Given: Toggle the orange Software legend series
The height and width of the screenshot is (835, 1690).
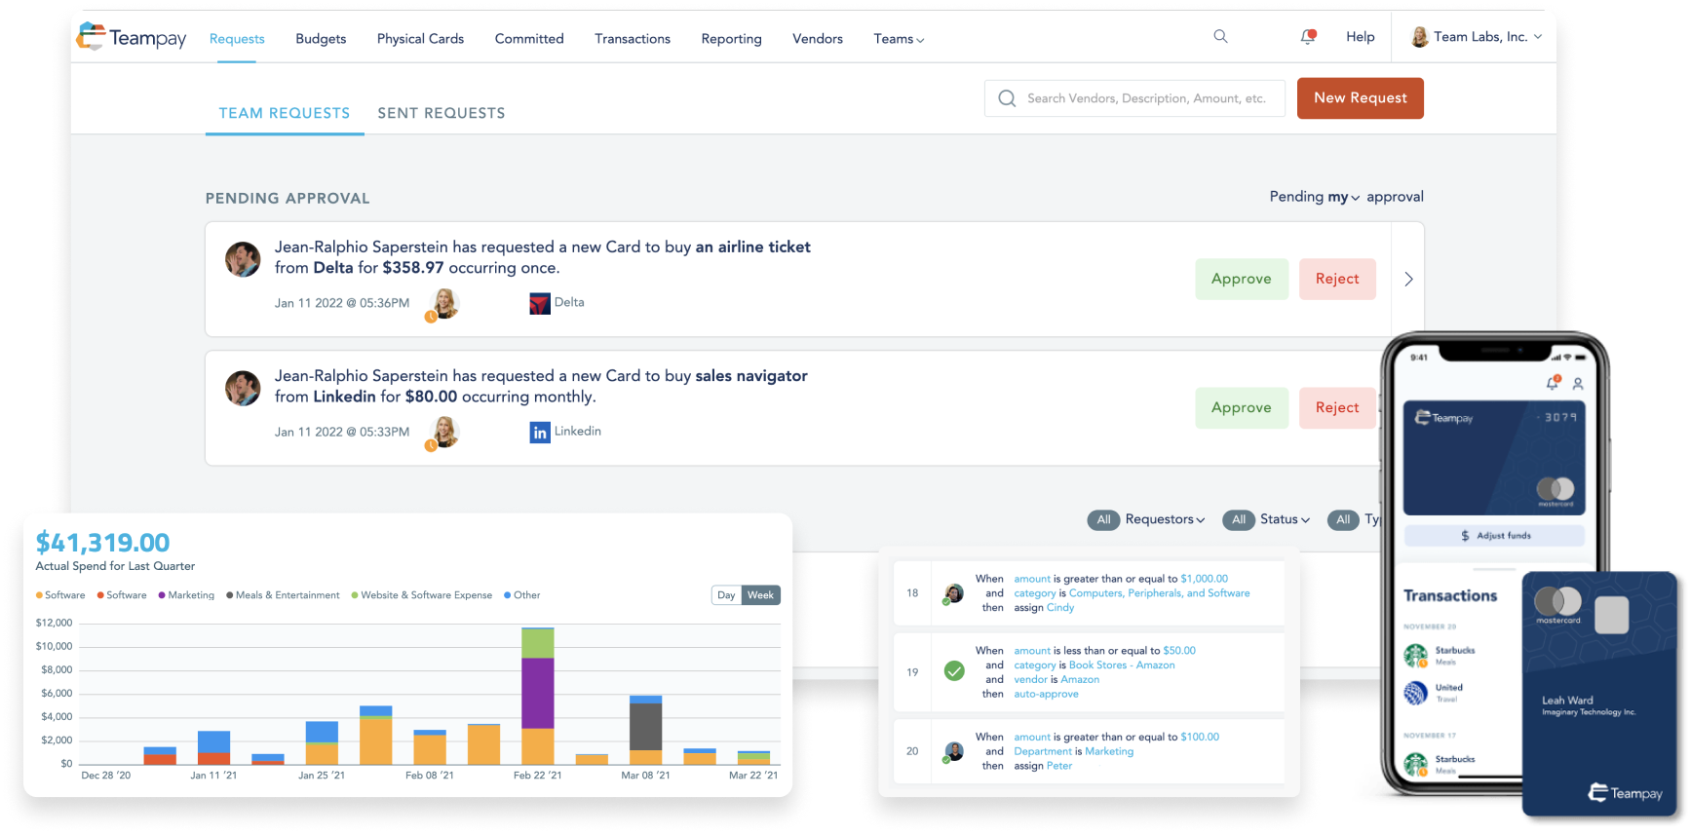Looking at the screenshot, I should tap(60, 595).
